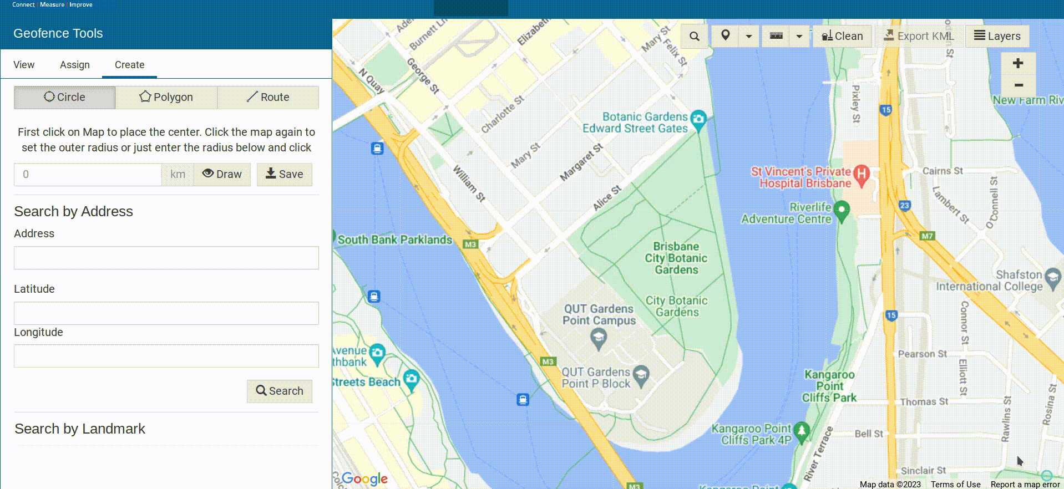1064x489 pixels.
Task: Zoom out the map with minus
Action: 1018,85
